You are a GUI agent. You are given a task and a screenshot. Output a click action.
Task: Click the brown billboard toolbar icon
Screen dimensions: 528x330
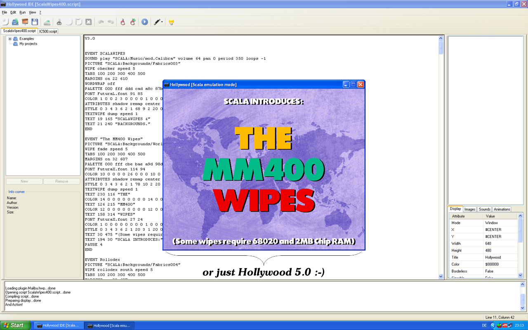point(25,22)
